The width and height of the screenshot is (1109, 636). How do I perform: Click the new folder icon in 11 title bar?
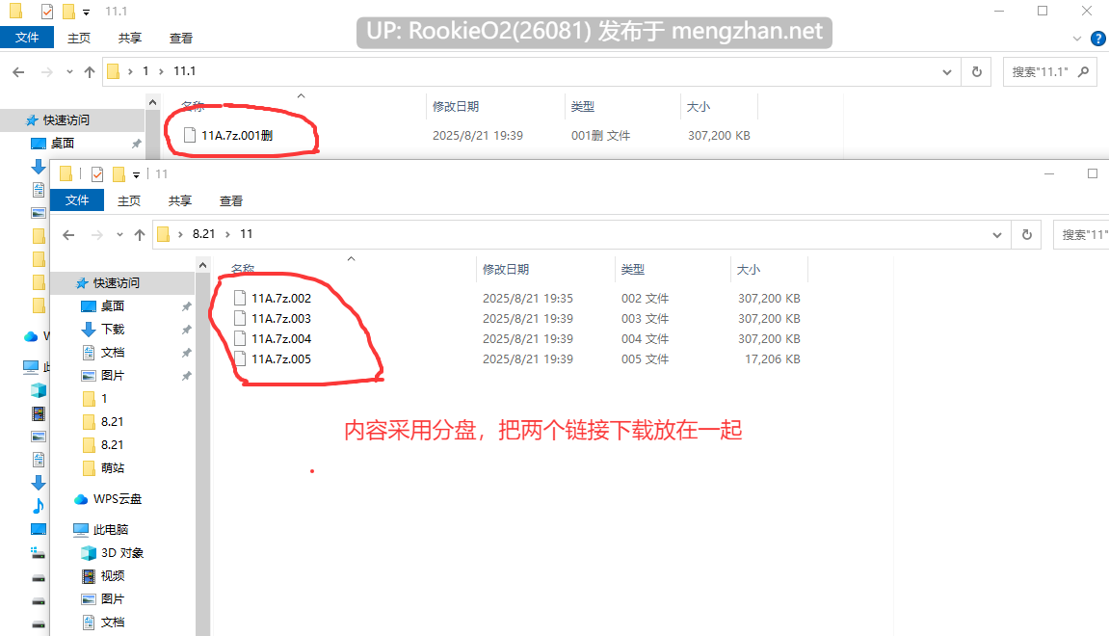tap(119, 174)
